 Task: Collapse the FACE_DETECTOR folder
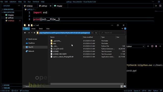tap(9, 12)
